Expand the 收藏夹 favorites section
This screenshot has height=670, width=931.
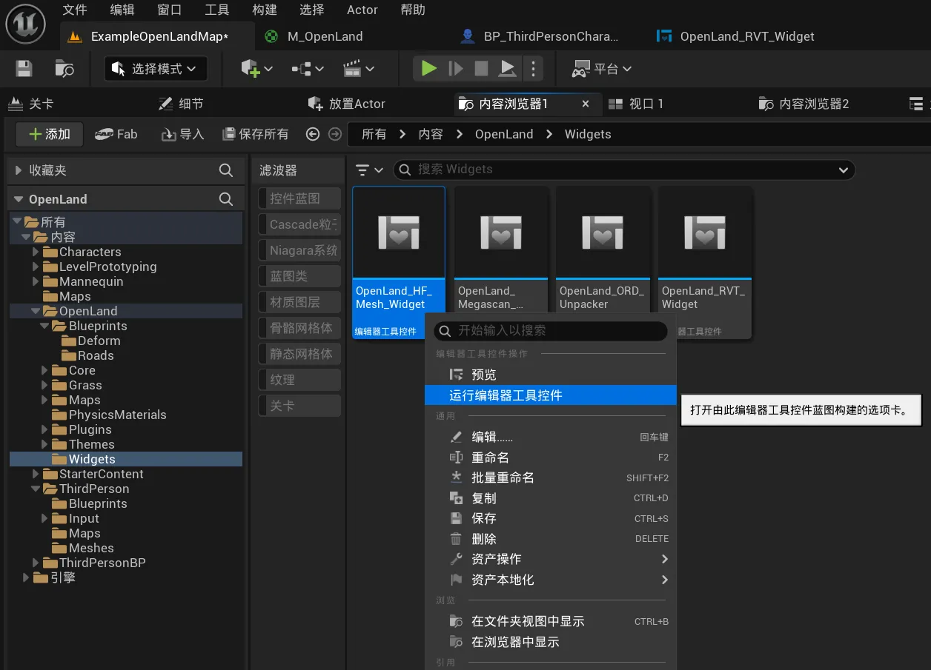point(19,170)
